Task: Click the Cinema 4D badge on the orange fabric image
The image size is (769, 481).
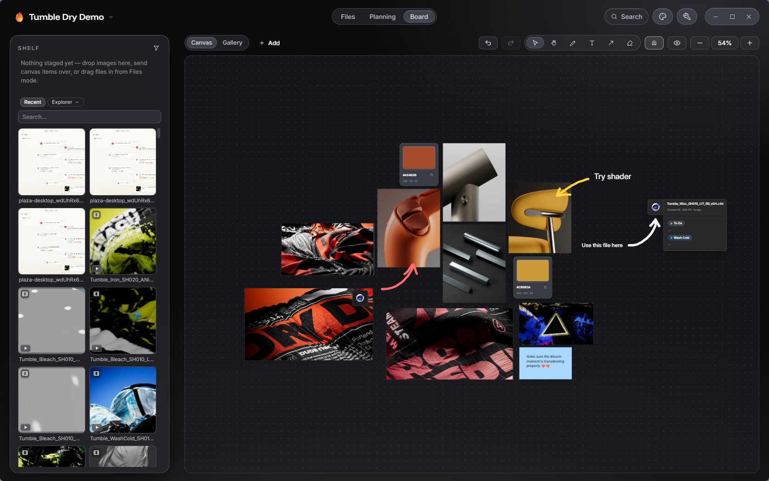Action: (x=360, y=298)
